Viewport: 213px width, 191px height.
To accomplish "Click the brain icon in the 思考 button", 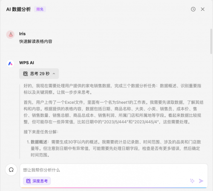I will click(x=26, y=73).
